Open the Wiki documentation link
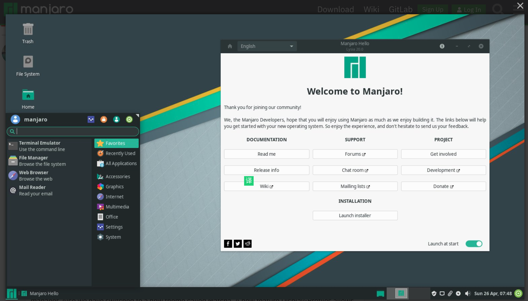 point(267,186)
